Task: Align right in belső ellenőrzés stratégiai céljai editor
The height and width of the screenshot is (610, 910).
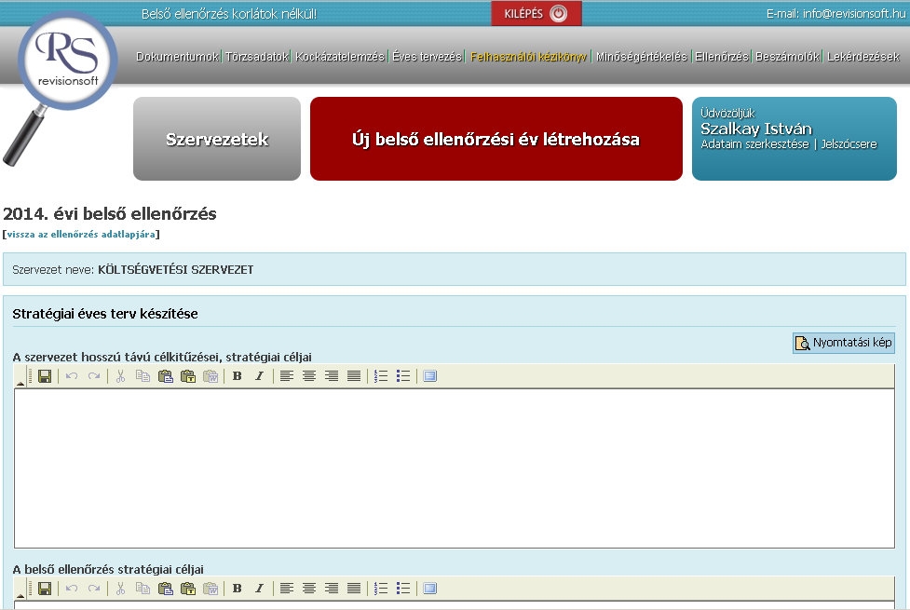Action: (332, 589)
